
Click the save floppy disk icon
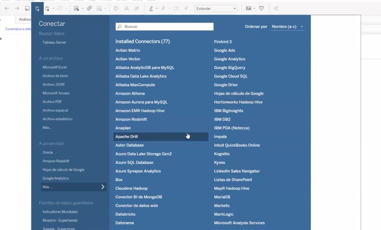(x=27, y=9)
